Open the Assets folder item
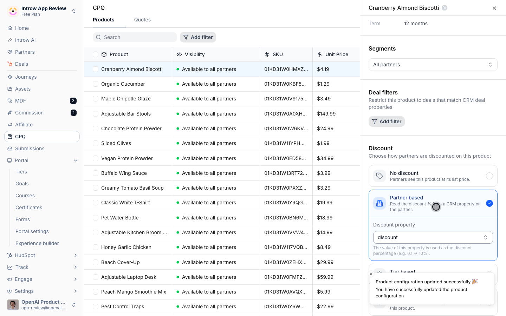 [42, 89]
